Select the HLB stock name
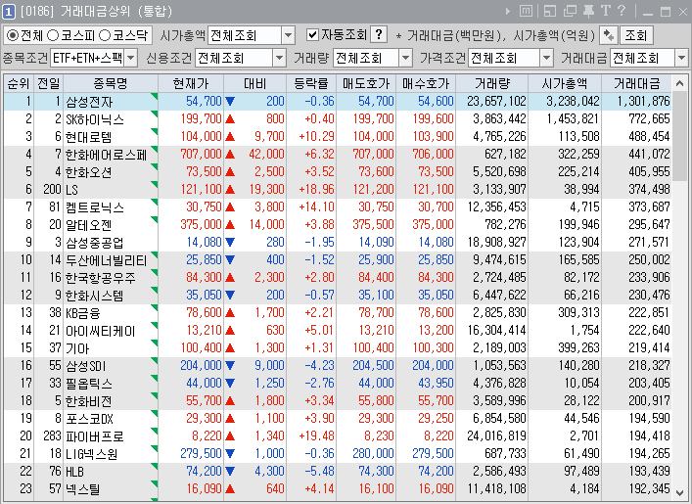The height and width of the screenshot is (504, 692). tap(74, 472)
